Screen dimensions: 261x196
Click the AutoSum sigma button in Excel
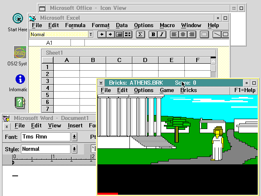pos(140,35)
